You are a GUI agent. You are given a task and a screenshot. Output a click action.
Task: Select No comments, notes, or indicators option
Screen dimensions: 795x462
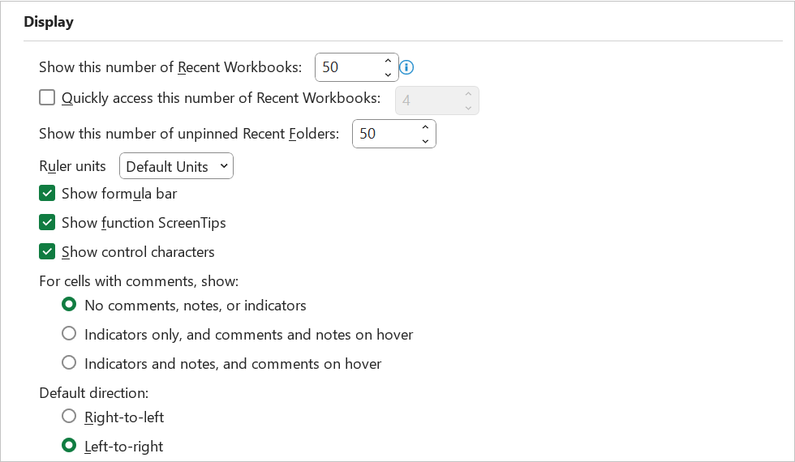(x=69, y=305)
